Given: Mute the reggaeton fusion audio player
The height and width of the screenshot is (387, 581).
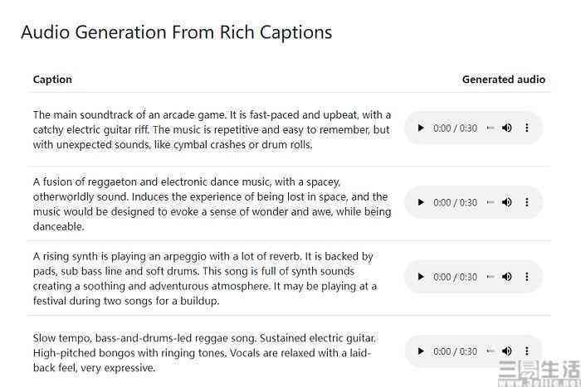Looking at the screenshot, I should tap(507, 202).
